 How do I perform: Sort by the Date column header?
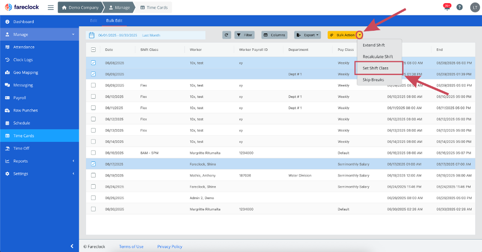109,50
